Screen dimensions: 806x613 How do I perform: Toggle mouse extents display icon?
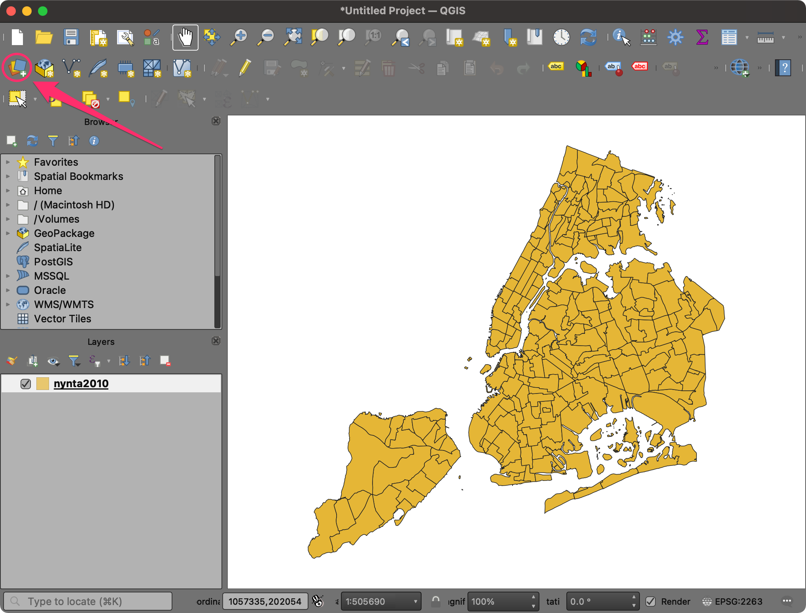(x=318, y=601)
